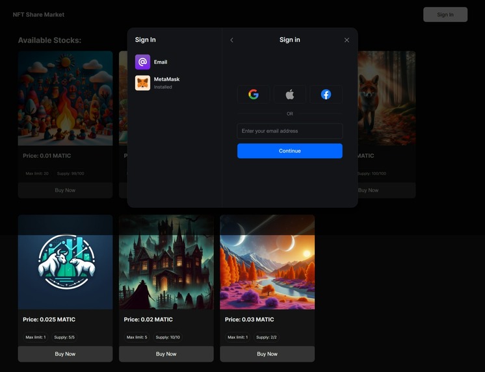Click the blue Continue button
The width and height of the screenshot is (485, 372).
click(290, 151)
